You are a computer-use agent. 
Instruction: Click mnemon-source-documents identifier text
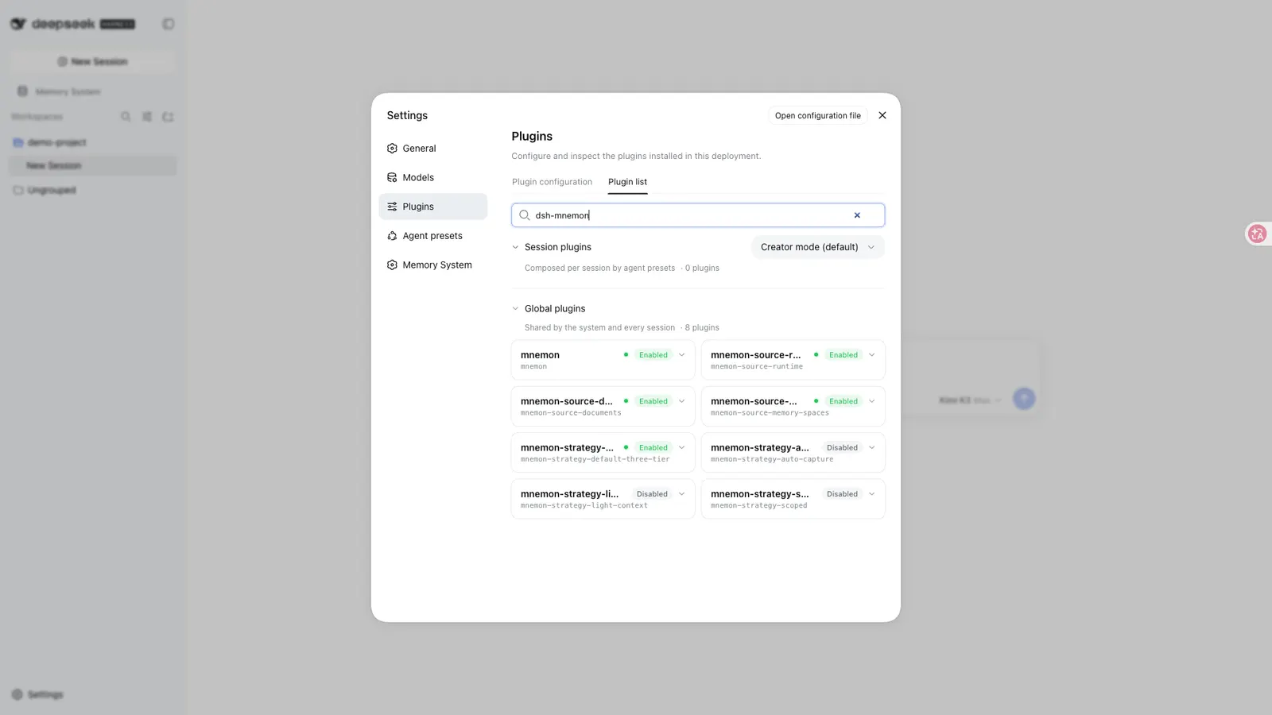click(571, 413)
